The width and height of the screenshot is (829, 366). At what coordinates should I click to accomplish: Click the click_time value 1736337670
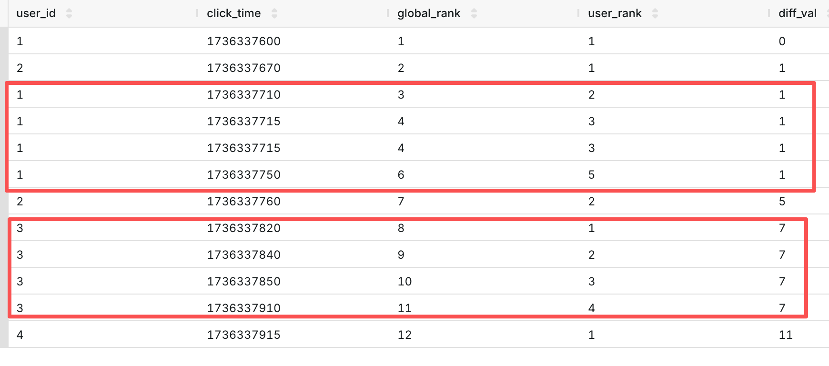243,68
